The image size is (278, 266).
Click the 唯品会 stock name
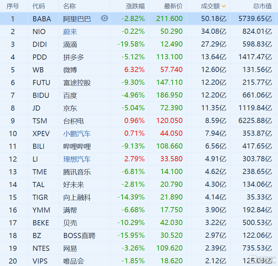[x=74, y=261]
